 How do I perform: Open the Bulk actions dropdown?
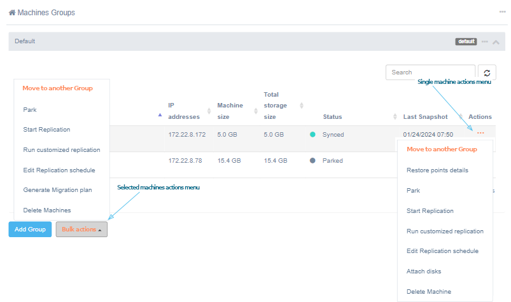tap(81, 230)
